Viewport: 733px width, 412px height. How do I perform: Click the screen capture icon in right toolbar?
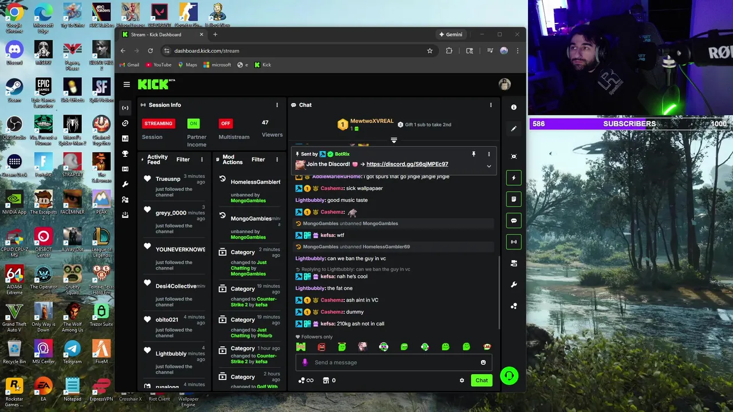pos(514,156)
